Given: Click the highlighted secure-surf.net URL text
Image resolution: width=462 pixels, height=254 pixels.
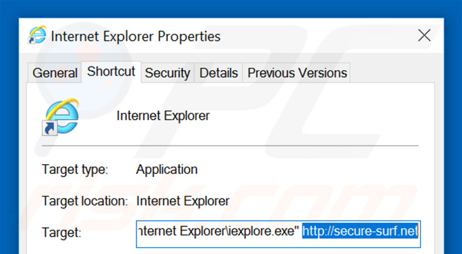Looking at the screenshot, I should tap(360, 232).
